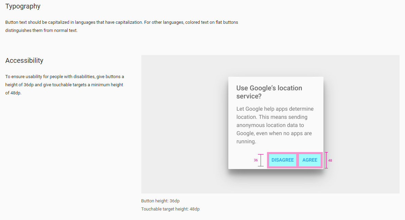Click the dialog body text 'Let Google help apps determine'

pos(275,109)
